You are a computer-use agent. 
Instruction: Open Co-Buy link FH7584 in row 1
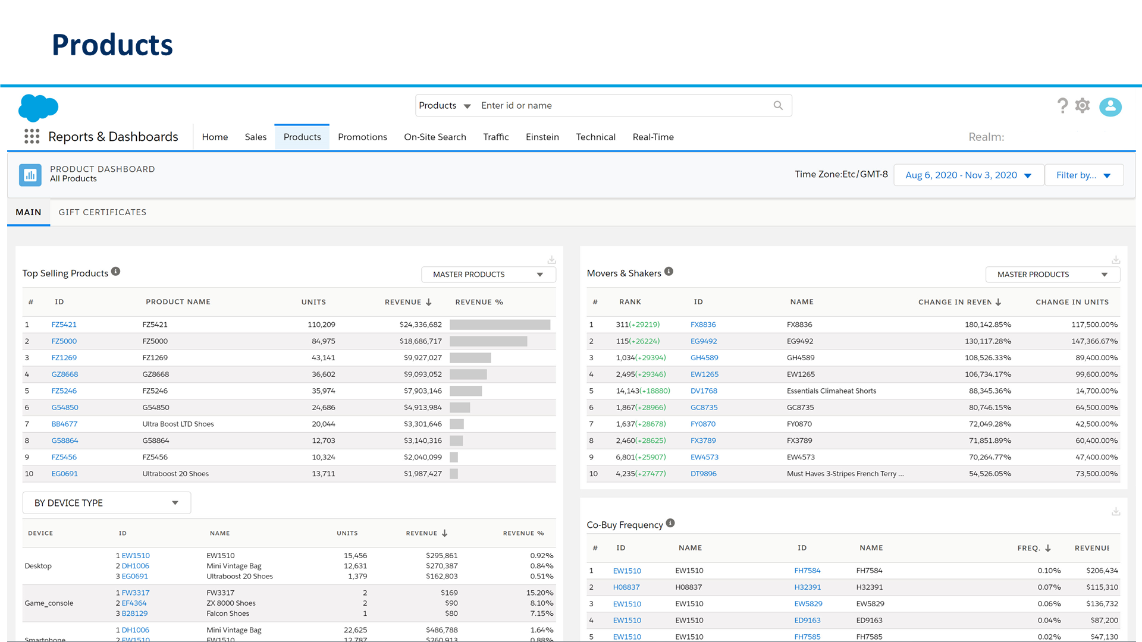click(807, 571)
